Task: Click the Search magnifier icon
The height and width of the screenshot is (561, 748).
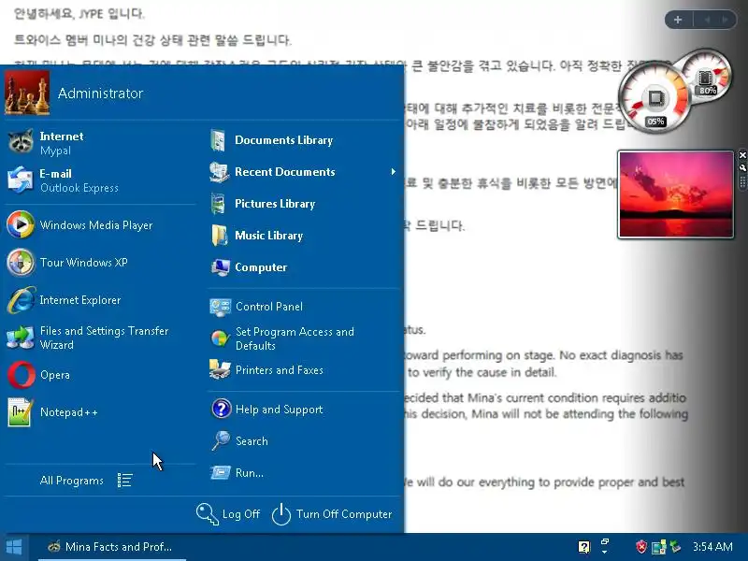Action: [221, 440]
